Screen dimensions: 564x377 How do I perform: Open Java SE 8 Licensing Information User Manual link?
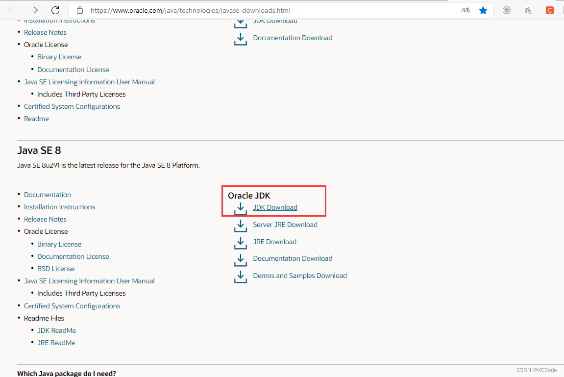[89, 281]
